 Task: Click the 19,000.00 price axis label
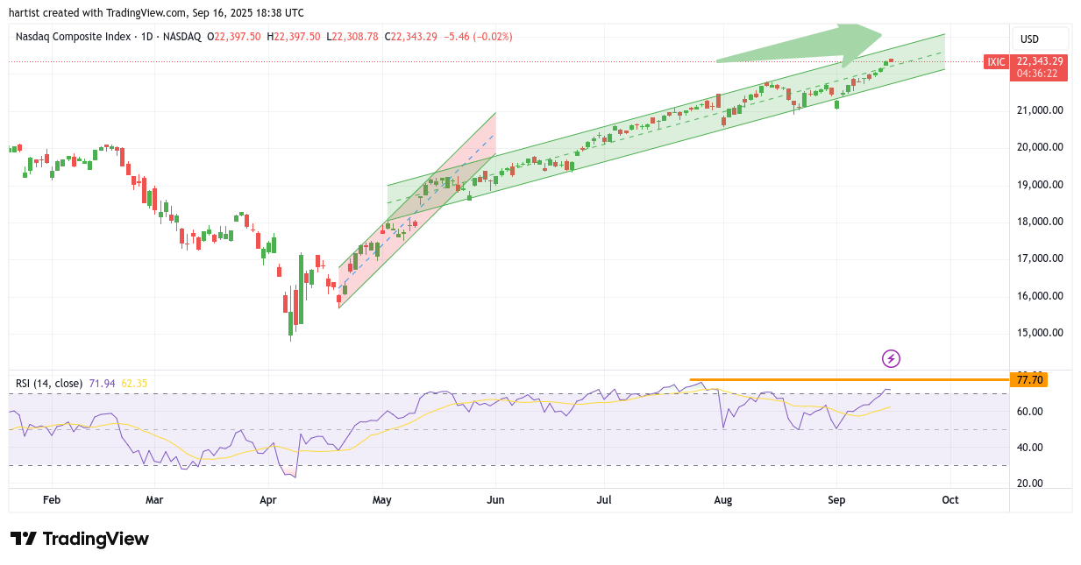click(x=1040, y=185)
